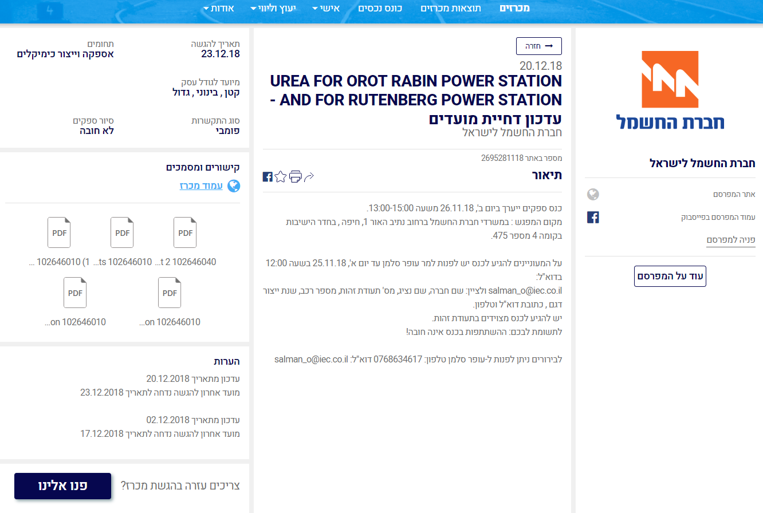Click פניה למפרסם link

click(x=731, y=239)
